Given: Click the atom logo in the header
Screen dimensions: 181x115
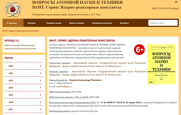Looking at the screenshot, I should pos(13,9).
